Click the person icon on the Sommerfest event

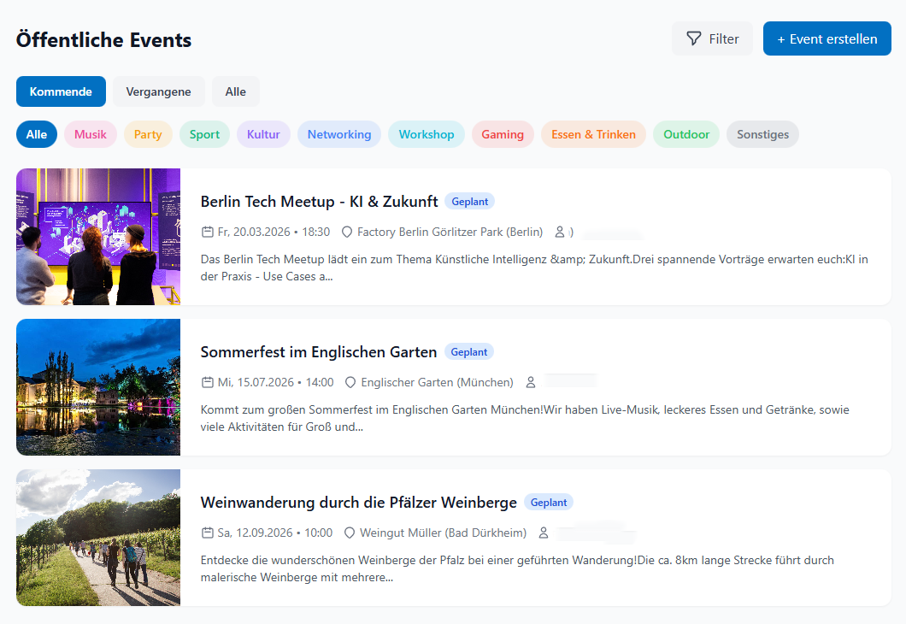[532, 382]
